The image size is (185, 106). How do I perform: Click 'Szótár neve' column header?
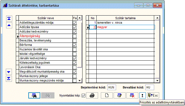tap(46, 18)
